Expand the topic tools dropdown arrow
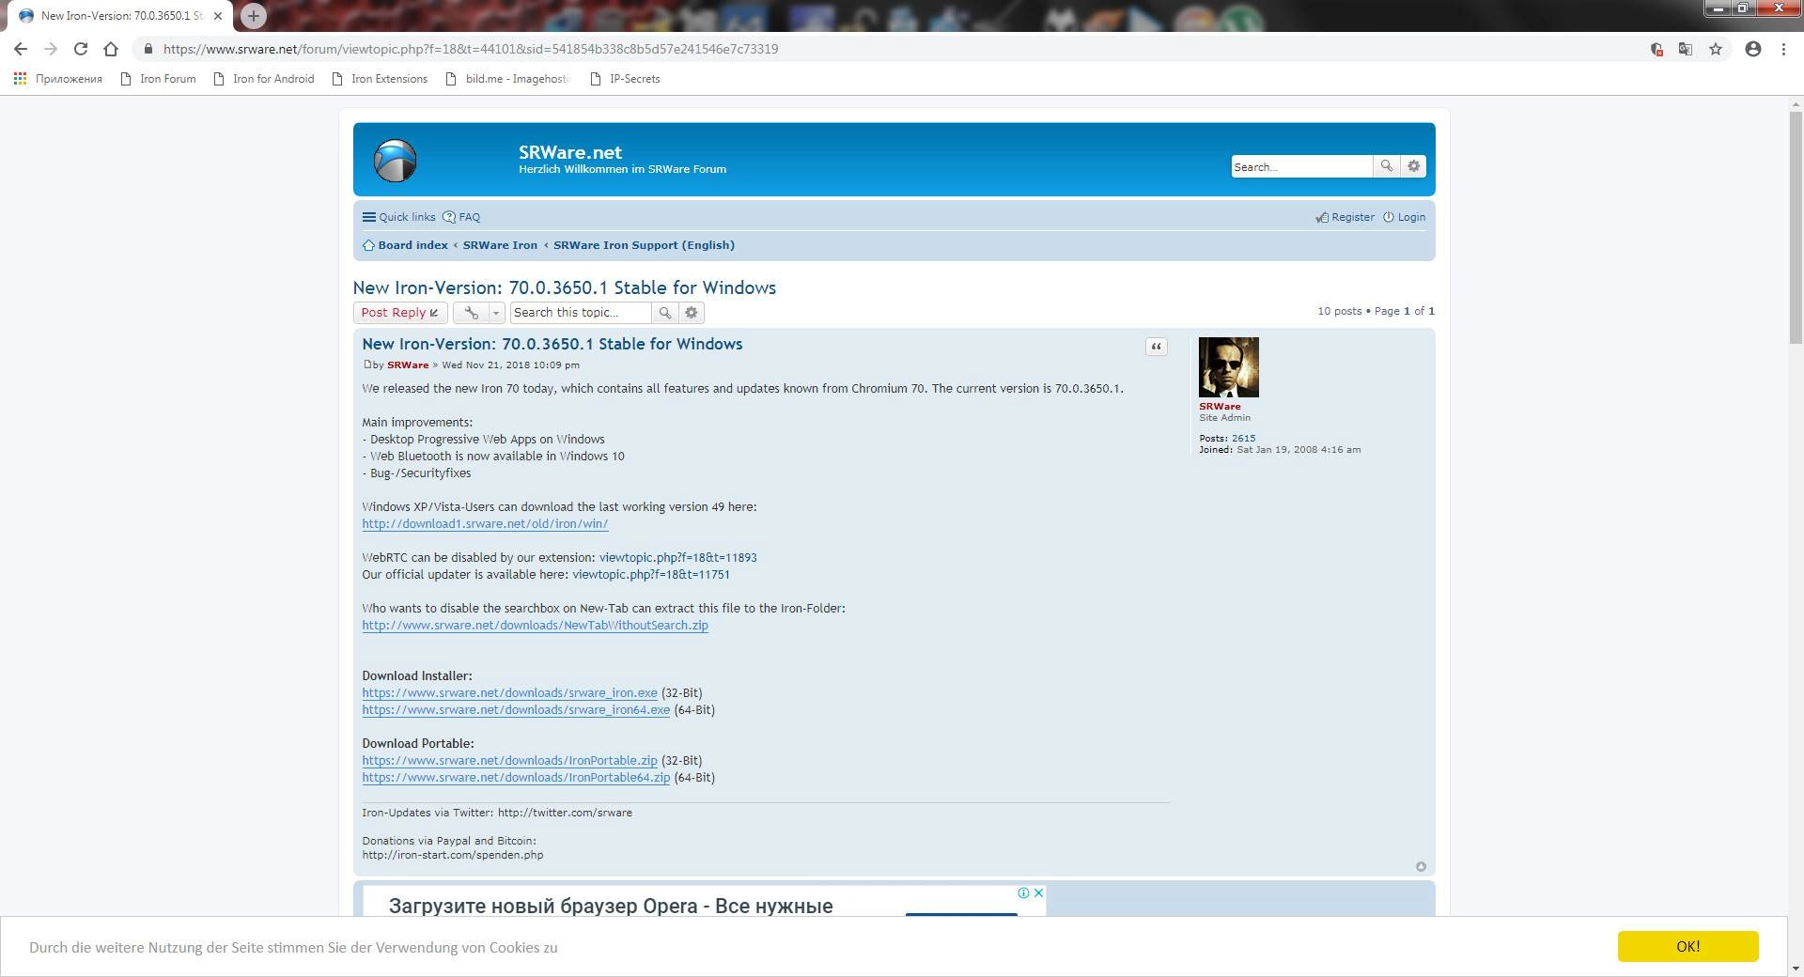1804x977 pixels. (496, 313)
